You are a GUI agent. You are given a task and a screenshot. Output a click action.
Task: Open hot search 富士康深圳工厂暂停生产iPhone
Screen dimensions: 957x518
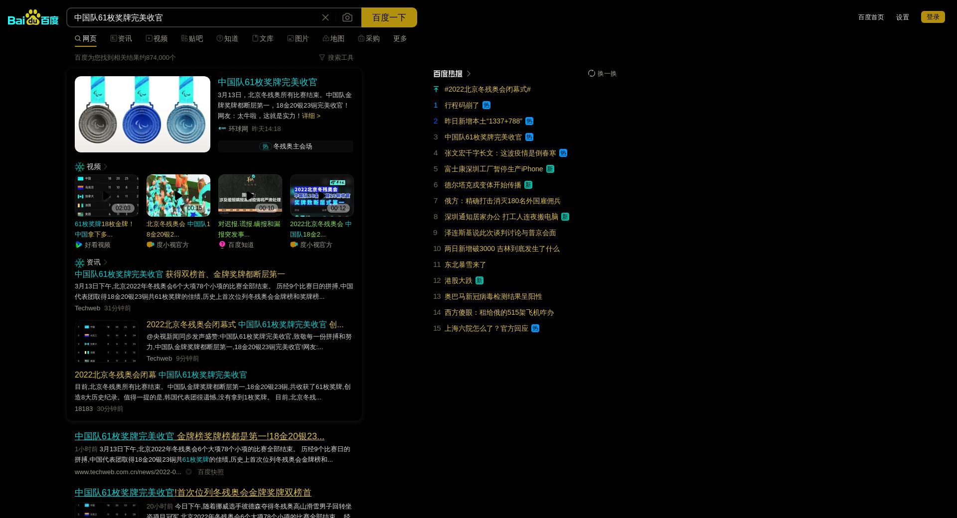[x=493, y=169]
